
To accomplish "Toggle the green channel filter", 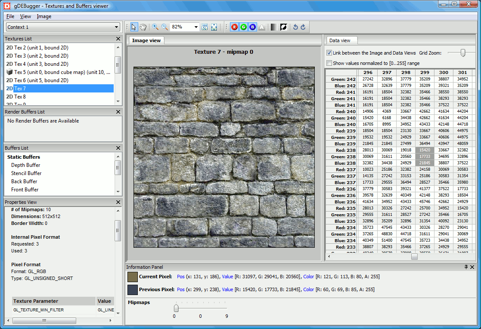I will click(x=243, y=27).
